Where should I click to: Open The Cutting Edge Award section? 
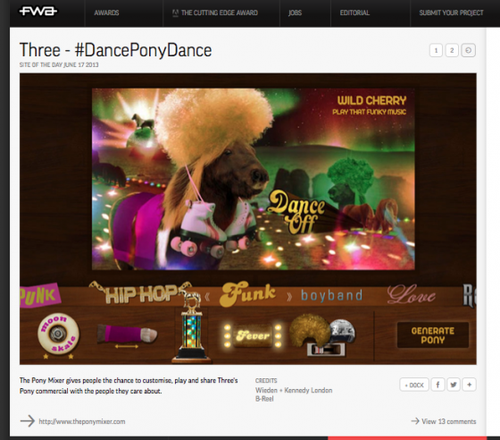point(215,13)
